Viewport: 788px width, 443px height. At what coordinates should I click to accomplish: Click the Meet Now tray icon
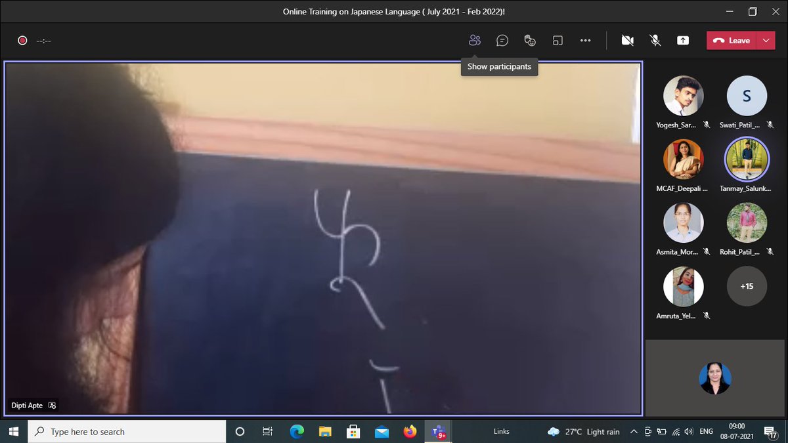[x=648, y=431]
